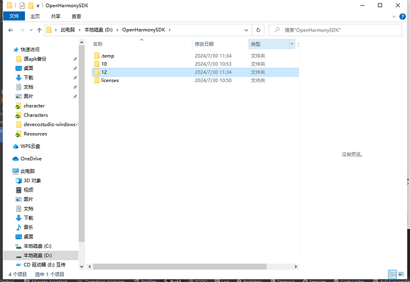Click the .temp folder icon
Viewport: 410px width, 282px height.
[x=96, y=56]
